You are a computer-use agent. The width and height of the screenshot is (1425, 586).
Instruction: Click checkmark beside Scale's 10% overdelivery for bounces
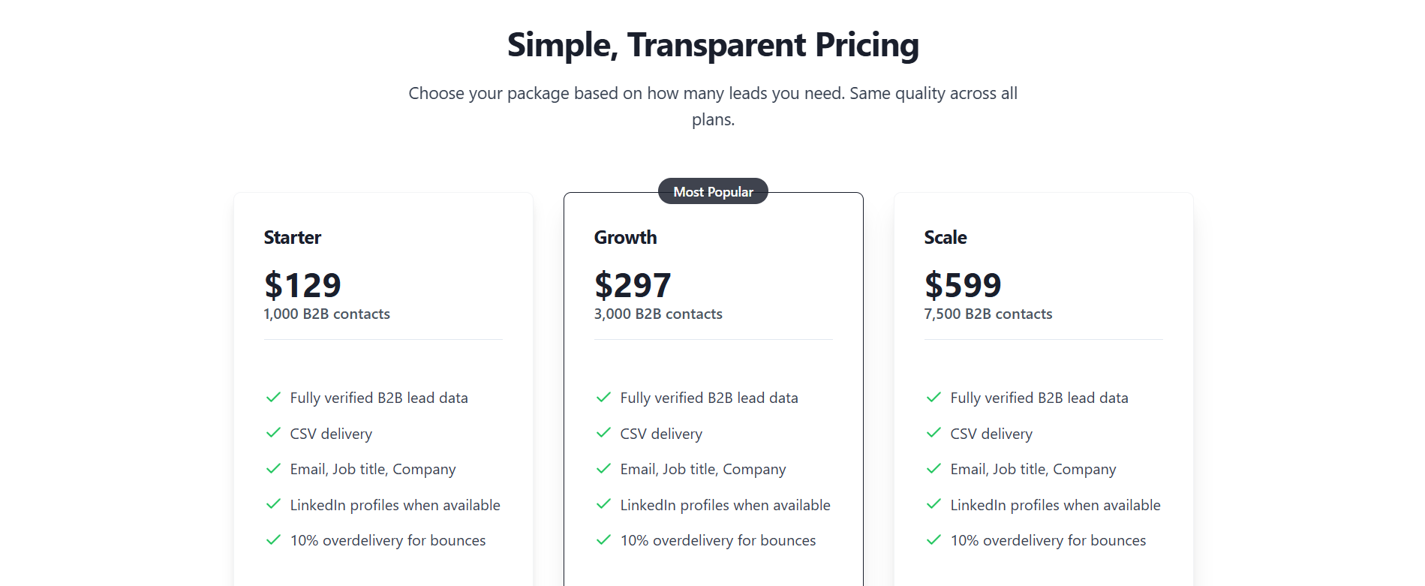click(x=933, y=540)
